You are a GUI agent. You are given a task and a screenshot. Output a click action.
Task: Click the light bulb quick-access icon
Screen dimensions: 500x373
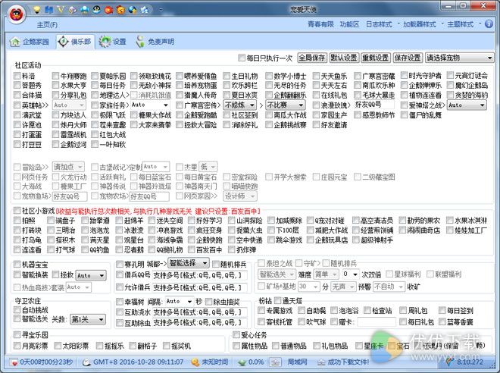tap(36, 10)
